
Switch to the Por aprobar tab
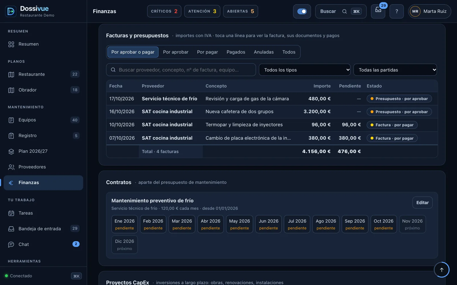(176, 52)
